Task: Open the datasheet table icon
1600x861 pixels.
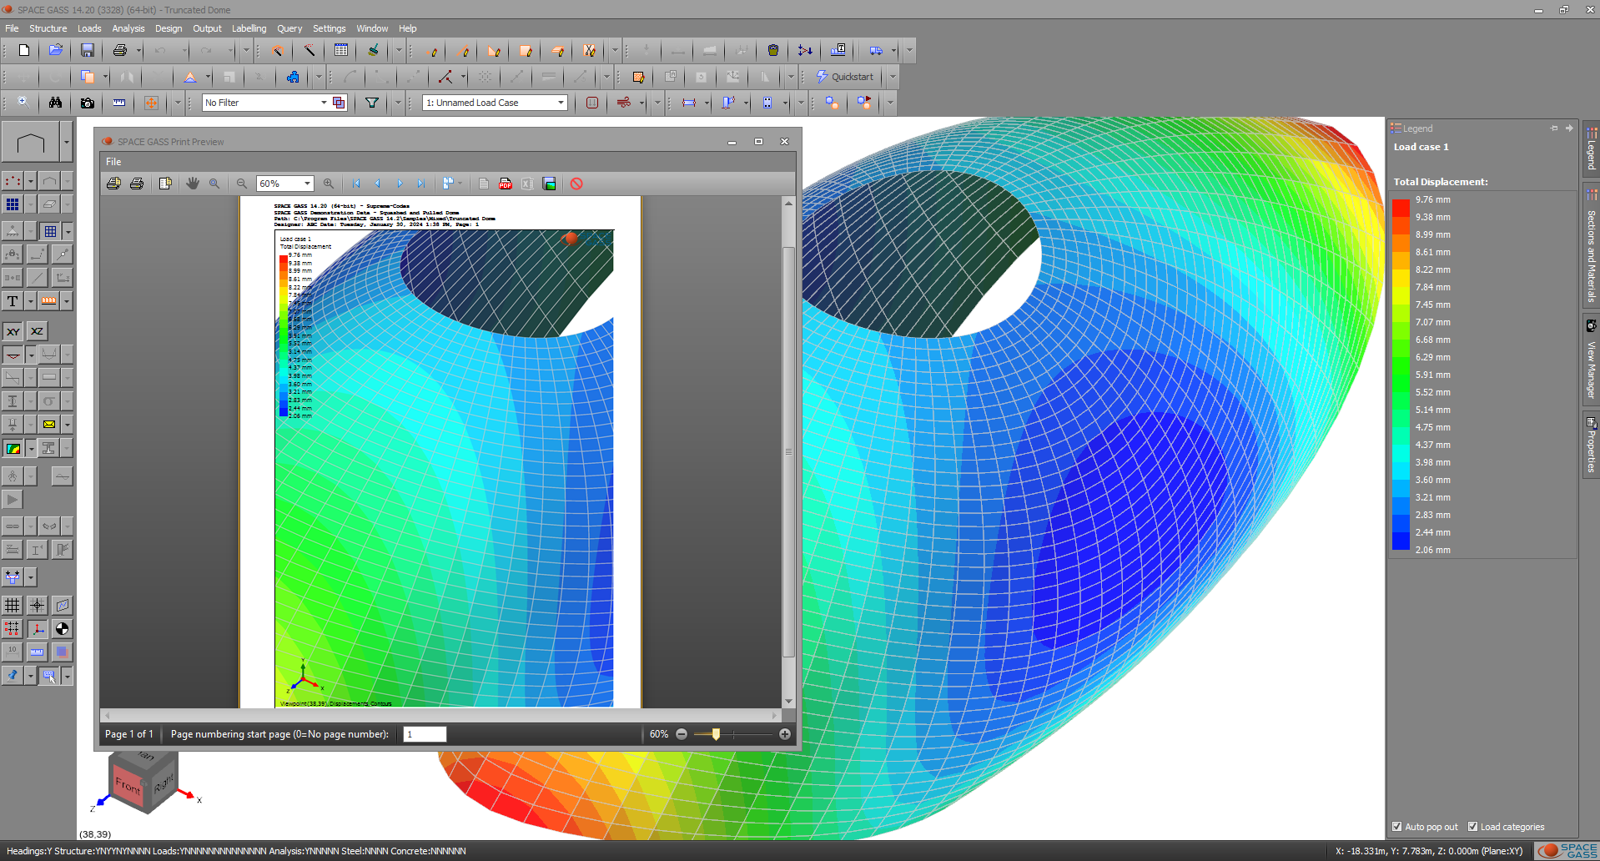Action: click(x=341, y=50)
